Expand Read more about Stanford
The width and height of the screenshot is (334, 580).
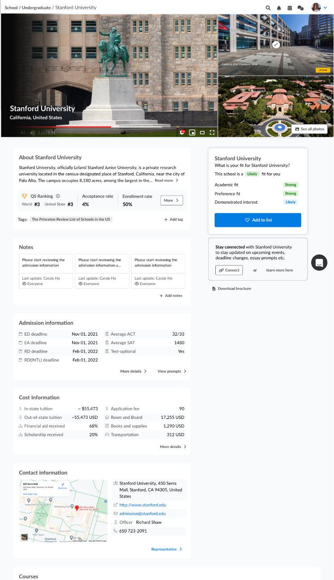[167, 180]
